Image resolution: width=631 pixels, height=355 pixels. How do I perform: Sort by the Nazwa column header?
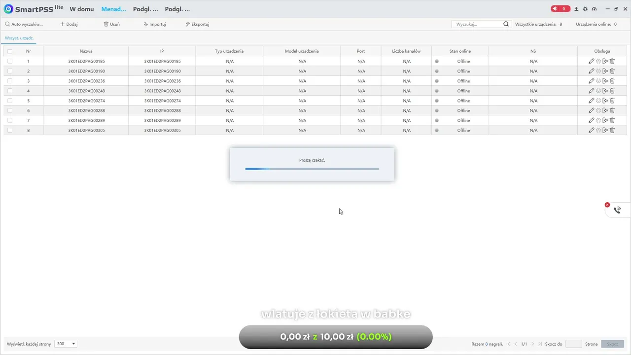click(x=86, y=51)
